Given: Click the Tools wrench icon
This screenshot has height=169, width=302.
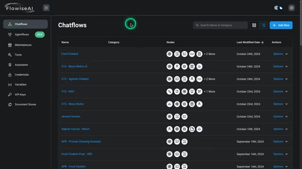Looking at the screenshot, I should [10, 55].
